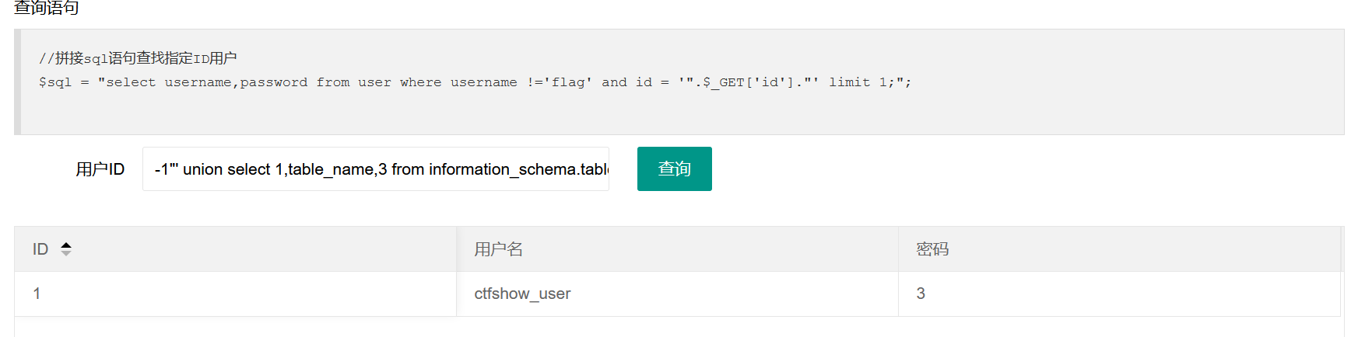The width and height of the screenshot is (1372, 337).
Task: Click 'where' keyword in the SQL code
Action: tap(420, 82)
